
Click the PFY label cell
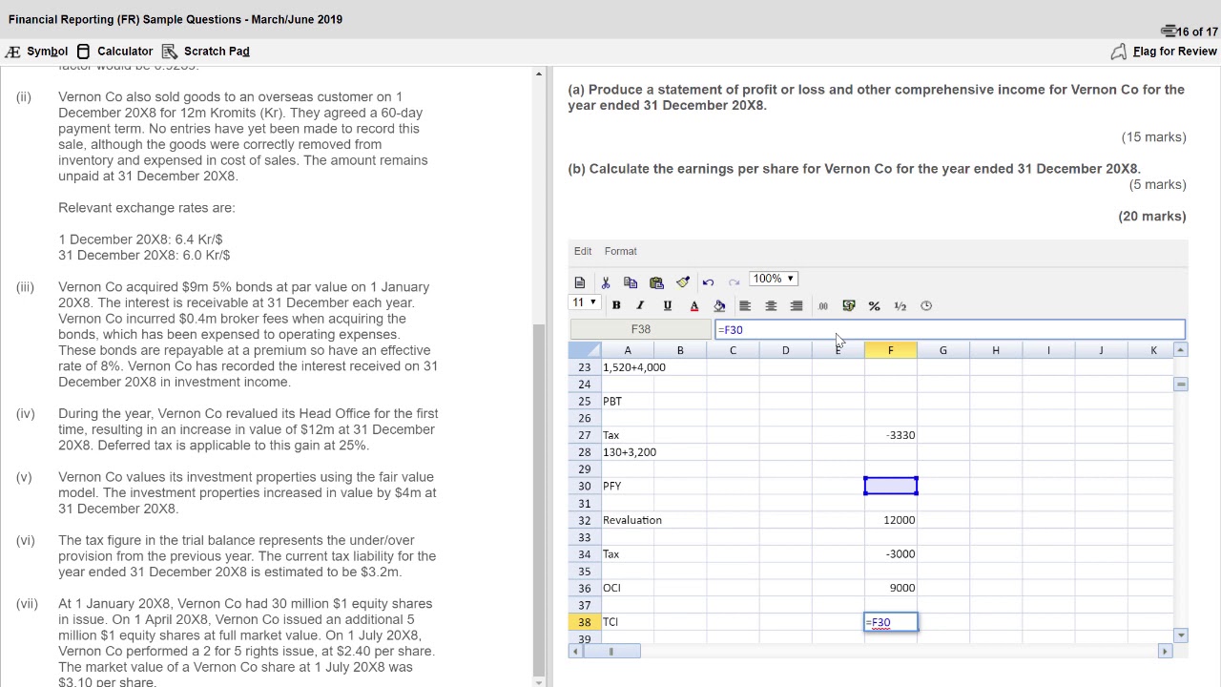628,486
